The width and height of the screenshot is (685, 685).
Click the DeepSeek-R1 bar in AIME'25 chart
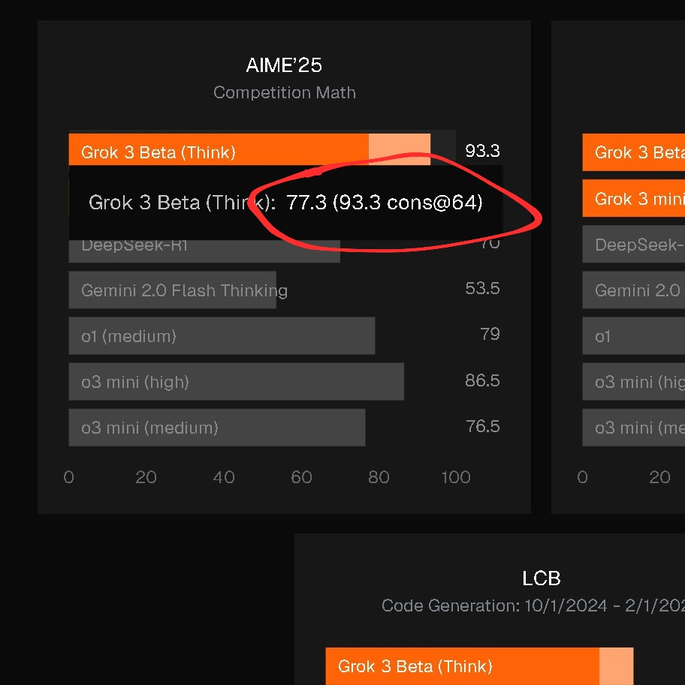[x=204, y=251]
